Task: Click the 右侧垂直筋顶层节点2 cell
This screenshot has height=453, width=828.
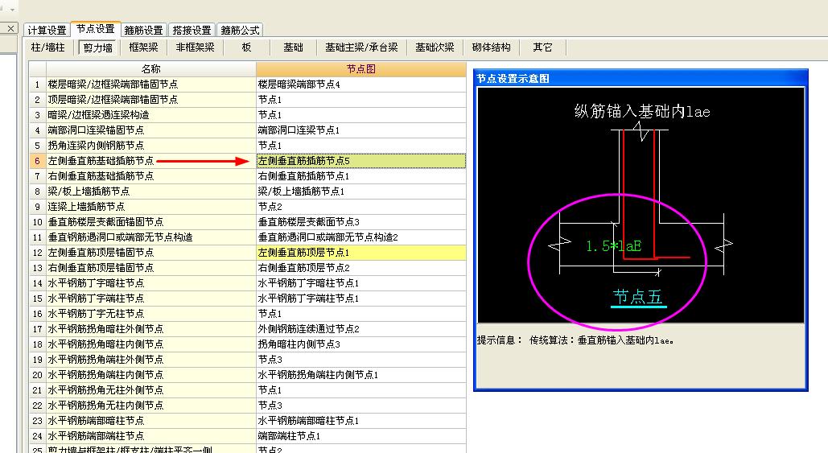Action: 361,268
